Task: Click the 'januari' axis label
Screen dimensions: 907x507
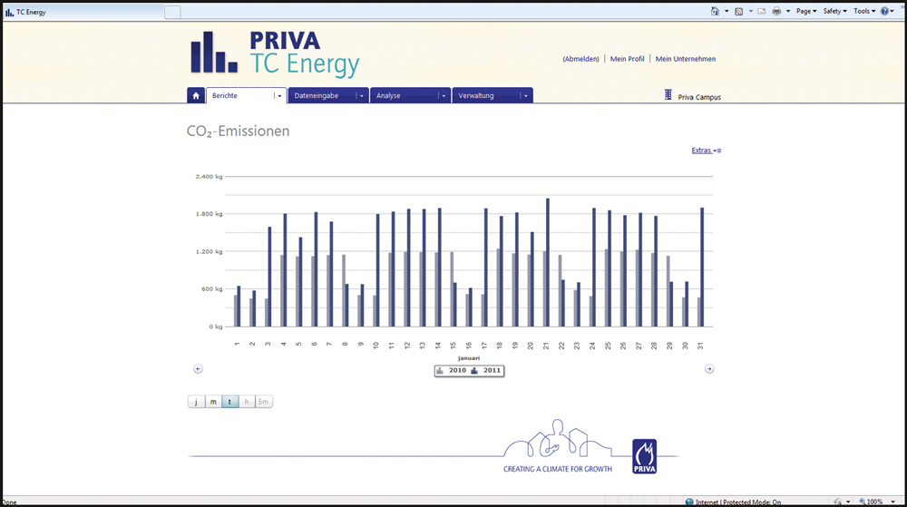Action: [469, 358]
